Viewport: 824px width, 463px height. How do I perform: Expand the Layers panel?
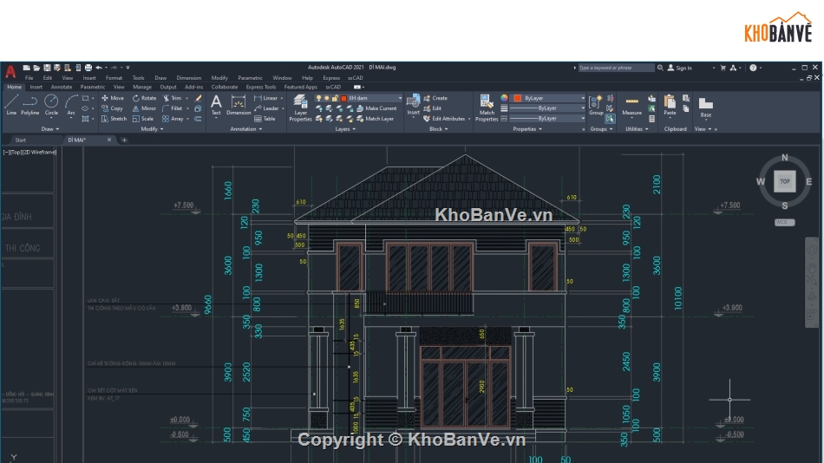345,129
